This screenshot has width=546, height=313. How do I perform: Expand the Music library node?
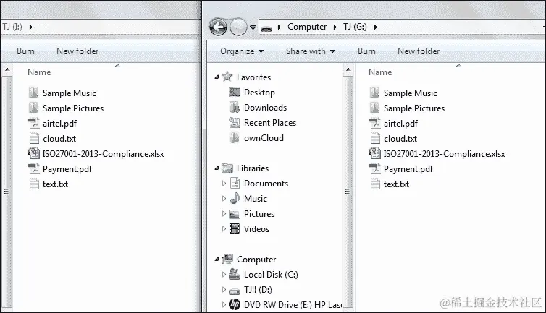coord(224,199)
